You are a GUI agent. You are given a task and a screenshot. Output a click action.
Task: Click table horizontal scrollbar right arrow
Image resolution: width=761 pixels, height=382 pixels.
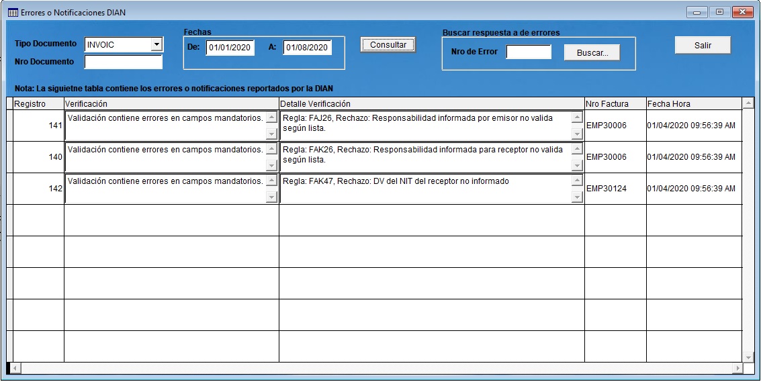tap(737, 368)
